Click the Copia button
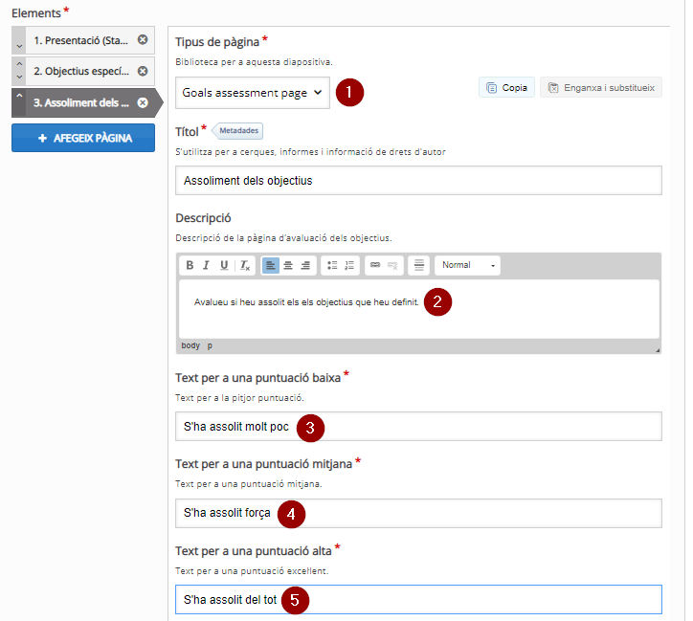 pyautogui.click(x=506, y=87)
